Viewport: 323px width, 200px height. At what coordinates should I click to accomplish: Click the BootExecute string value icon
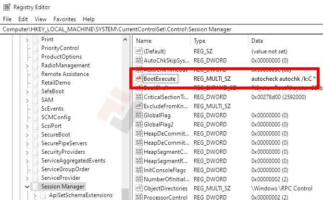139,78
